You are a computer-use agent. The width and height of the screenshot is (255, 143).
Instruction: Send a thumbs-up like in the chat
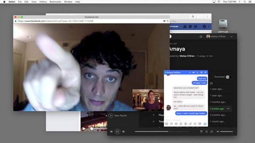click(205, 124)
